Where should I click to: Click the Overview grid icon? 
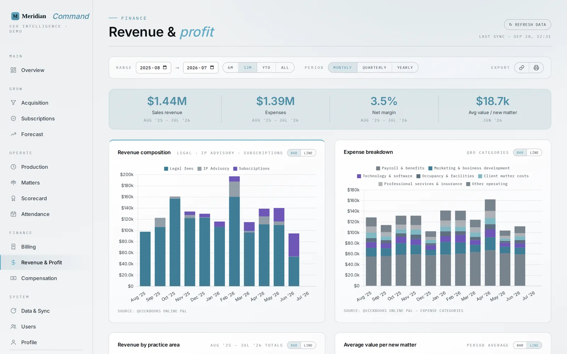(13, 70)
